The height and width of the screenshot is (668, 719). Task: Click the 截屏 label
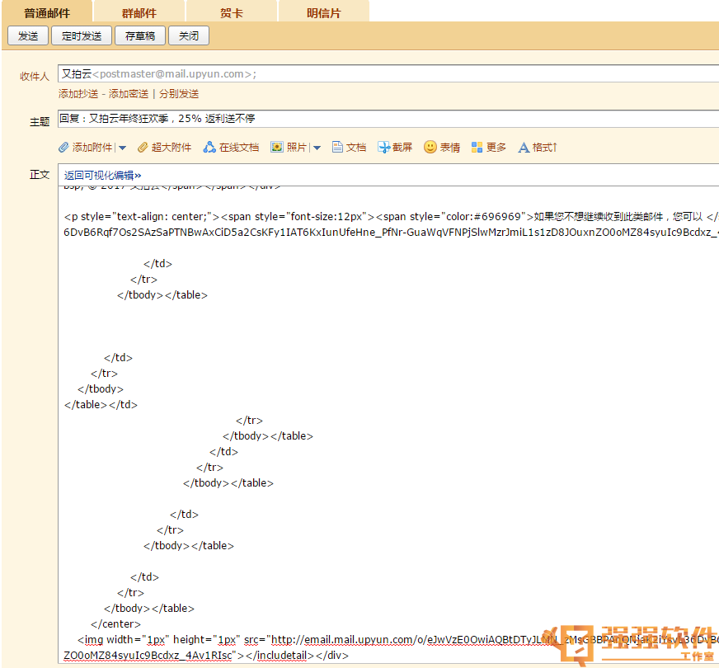[x=402, y=147]
